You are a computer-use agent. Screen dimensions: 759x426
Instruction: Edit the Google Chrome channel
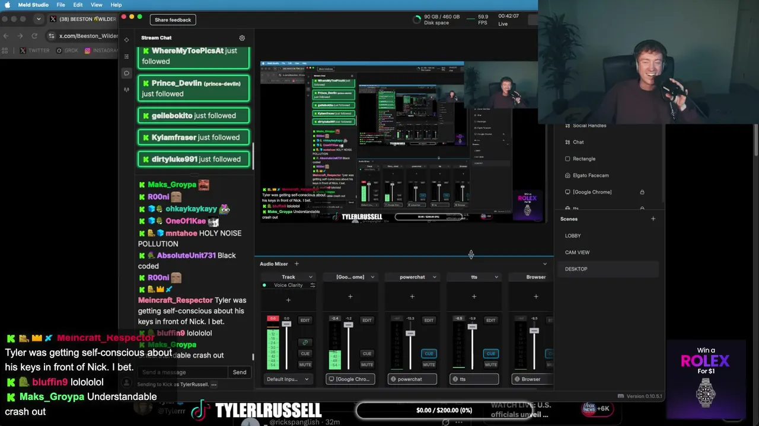367,320
